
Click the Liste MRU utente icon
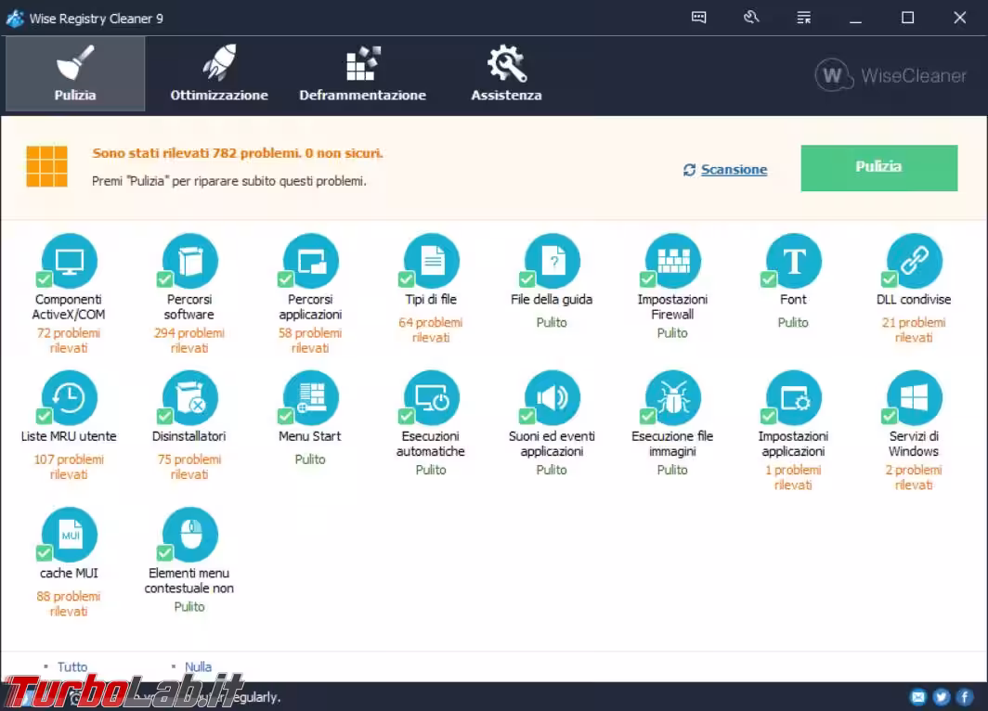click(x=71, y=398)
